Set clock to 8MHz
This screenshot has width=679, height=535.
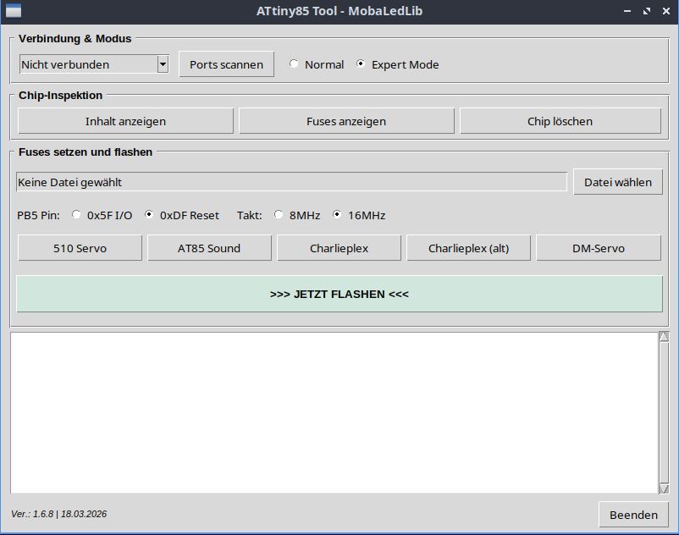279,215
